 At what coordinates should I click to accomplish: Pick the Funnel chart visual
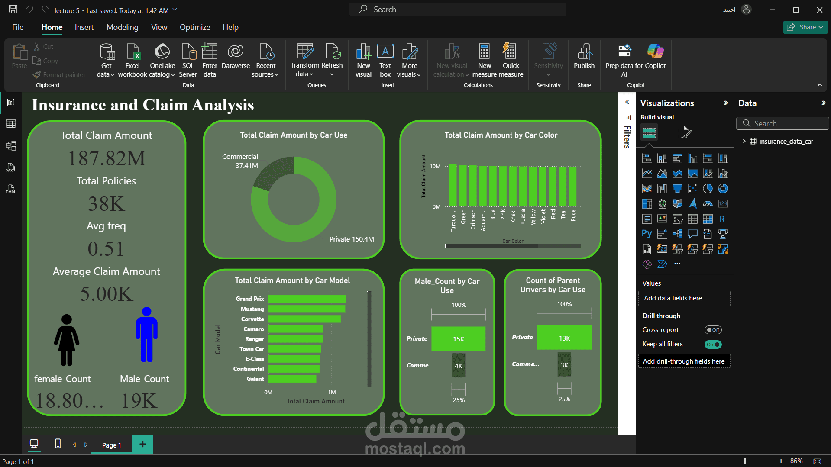(677, 189)
